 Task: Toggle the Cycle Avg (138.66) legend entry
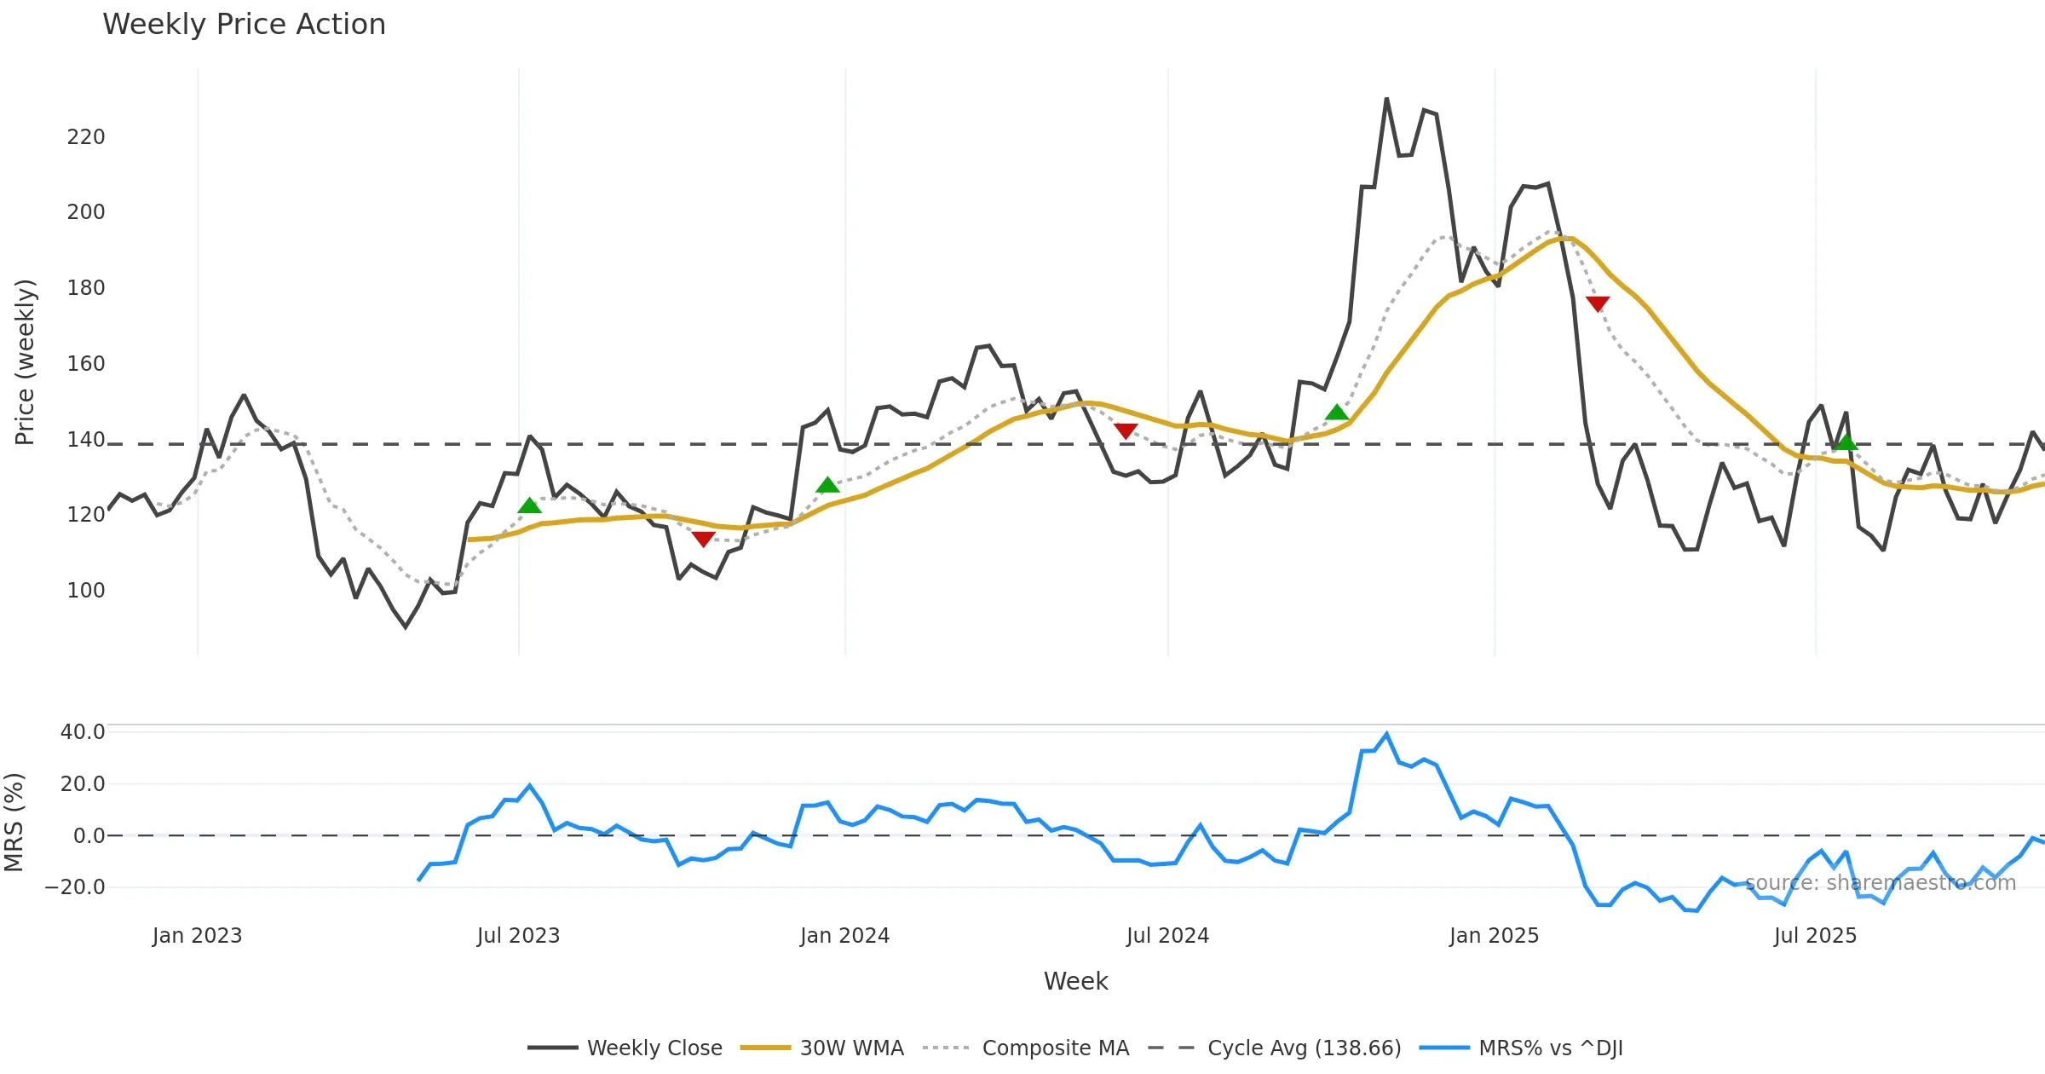pyautogui.click(x=1304, y=1048)
